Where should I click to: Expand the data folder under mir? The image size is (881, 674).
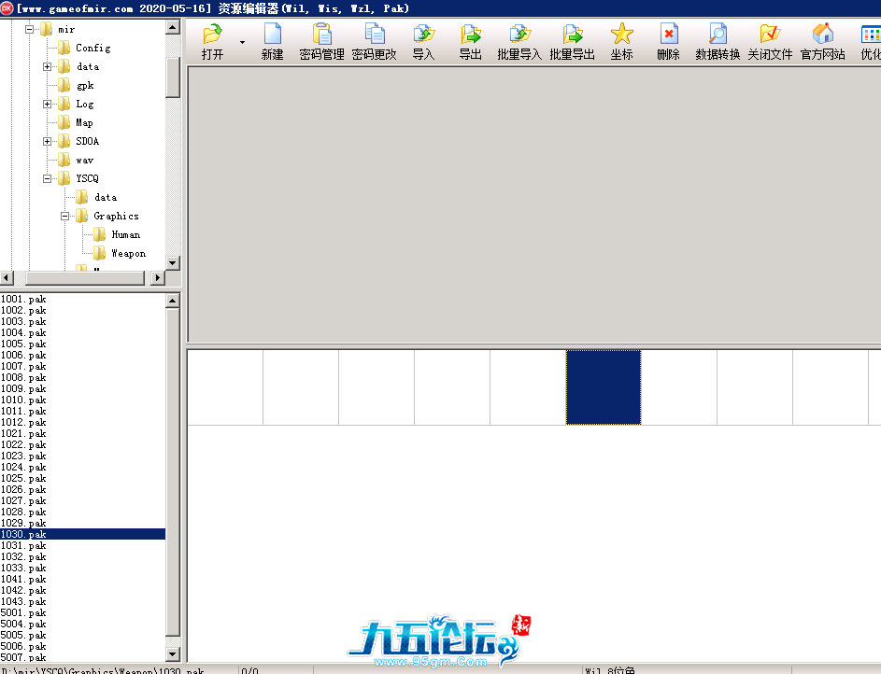(x=48, y=67)
